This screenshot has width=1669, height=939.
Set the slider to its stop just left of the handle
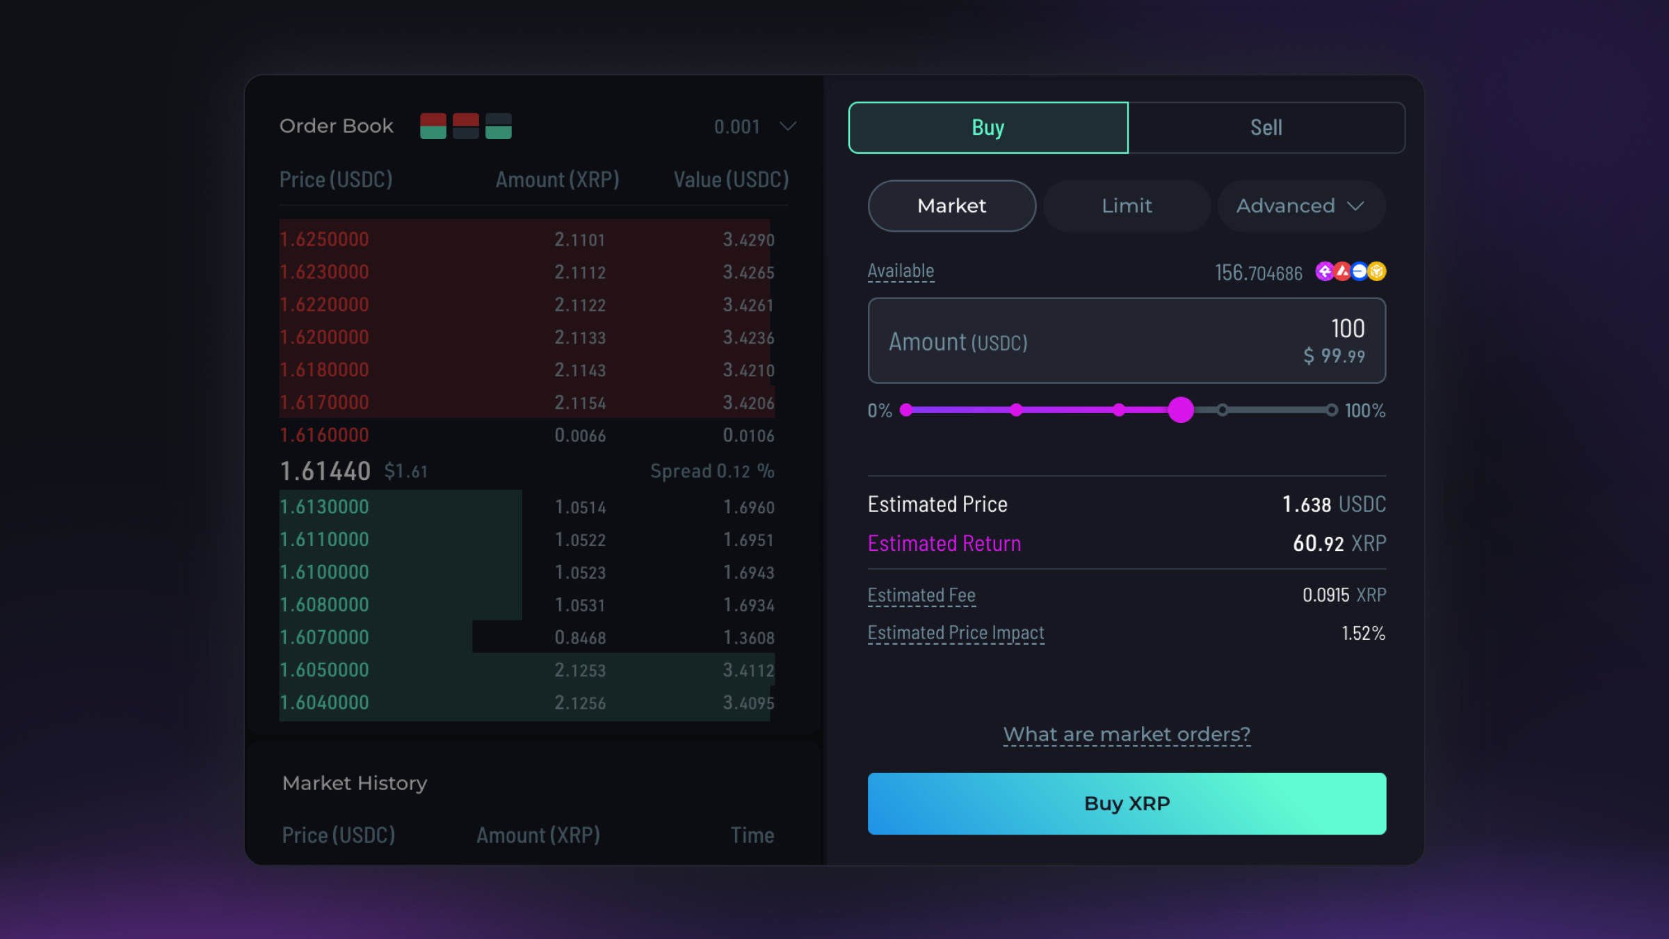[x=1119, y=410]
